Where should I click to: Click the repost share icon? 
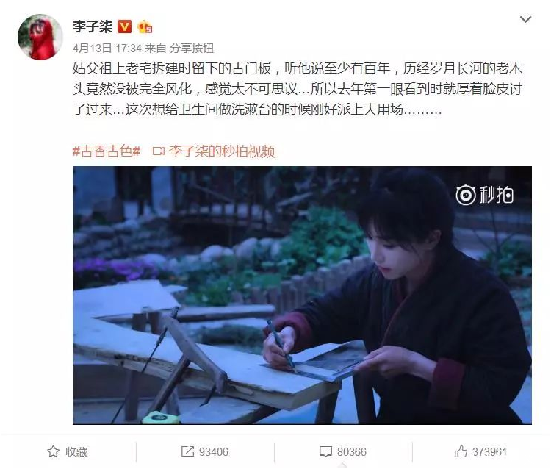(187, 451)
